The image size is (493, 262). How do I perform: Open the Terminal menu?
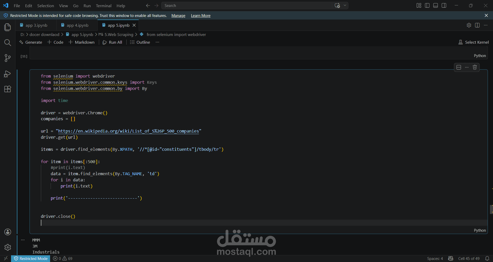point(103,6)
